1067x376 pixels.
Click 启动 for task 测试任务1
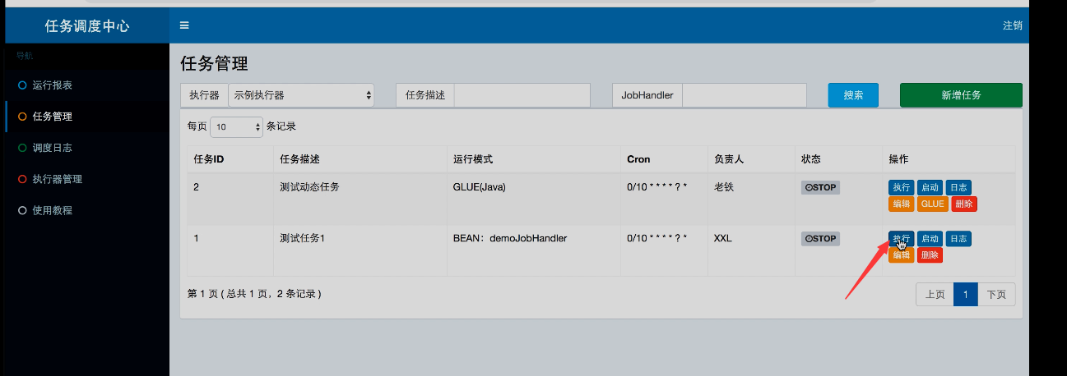930,238
